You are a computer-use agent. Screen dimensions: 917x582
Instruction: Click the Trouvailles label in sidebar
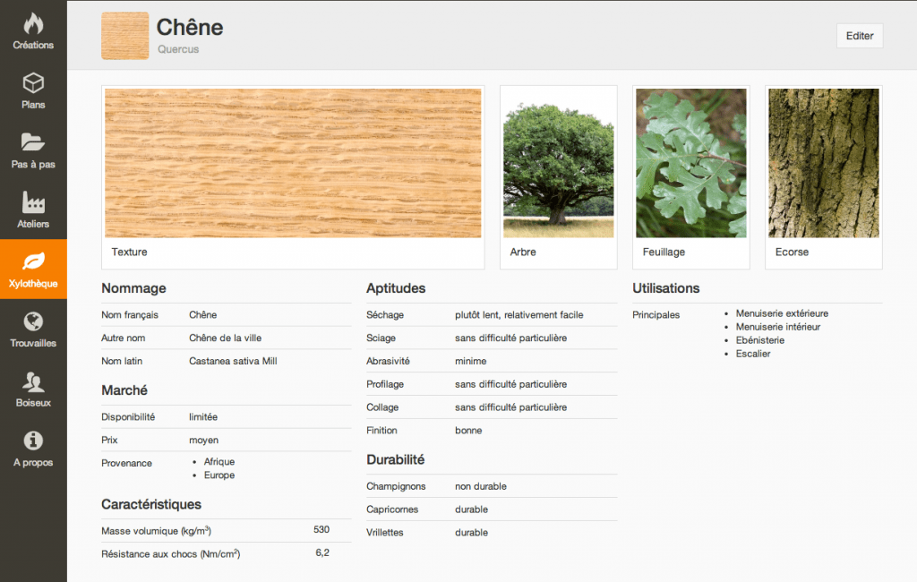[33, 343]
